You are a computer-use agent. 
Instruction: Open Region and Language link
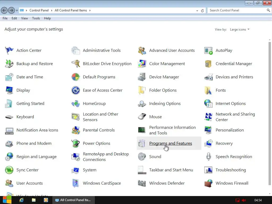click(36, 157)
